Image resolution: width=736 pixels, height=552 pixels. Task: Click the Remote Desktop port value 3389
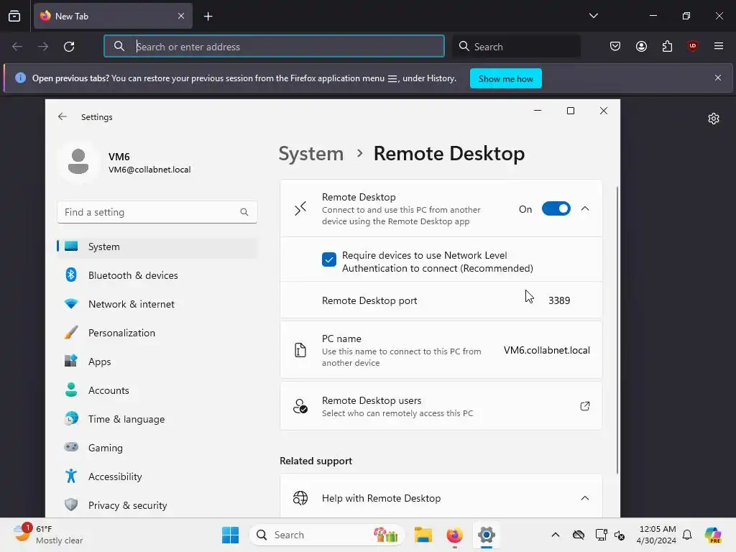(x=559, y=300)
